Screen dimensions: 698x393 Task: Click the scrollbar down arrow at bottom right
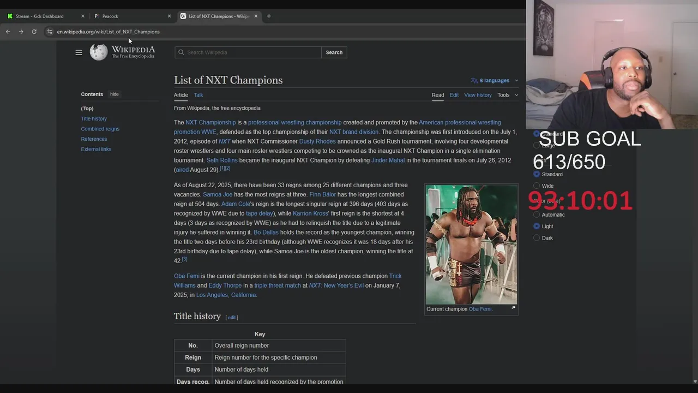tap(694, 382)
